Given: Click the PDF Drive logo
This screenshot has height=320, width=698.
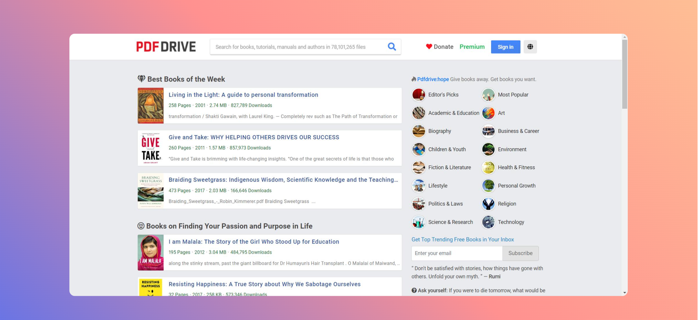Looking at the screenshot, I should pos(166,47).
